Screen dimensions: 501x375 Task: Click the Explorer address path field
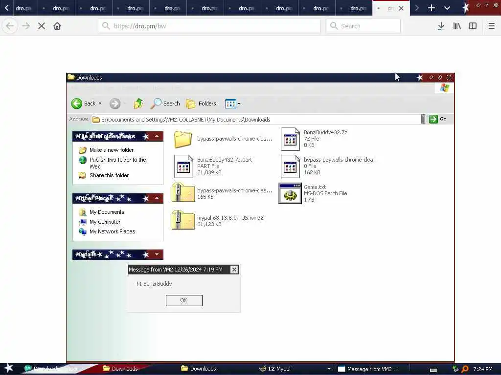click(255, 120)
